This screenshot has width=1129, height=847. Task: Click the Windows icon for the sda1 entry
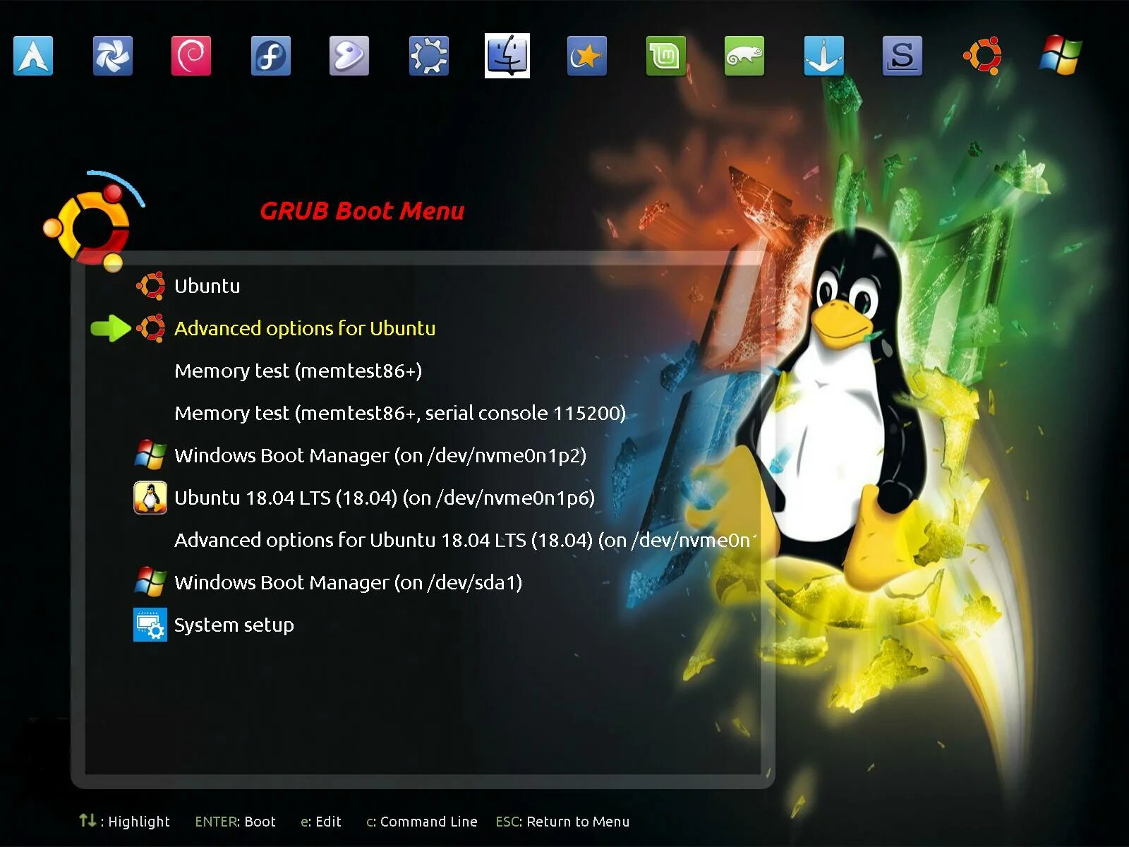150,582
